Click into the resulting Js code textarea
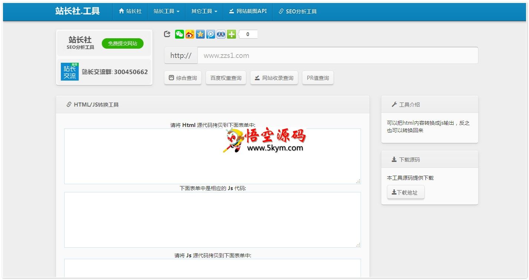 click(213, 220)
